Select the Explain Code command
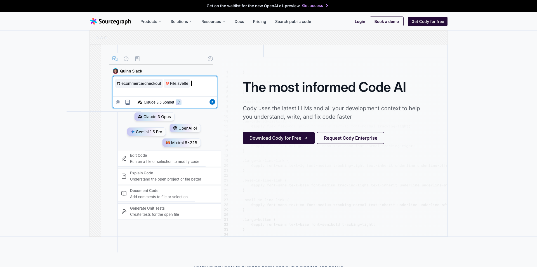537x267 pixels. [x=169, y=176]
